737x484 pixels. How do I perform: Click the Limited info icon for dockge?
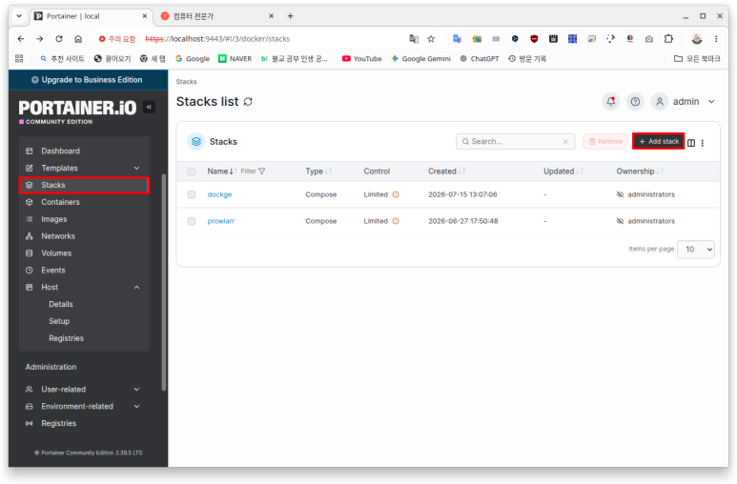396,194
